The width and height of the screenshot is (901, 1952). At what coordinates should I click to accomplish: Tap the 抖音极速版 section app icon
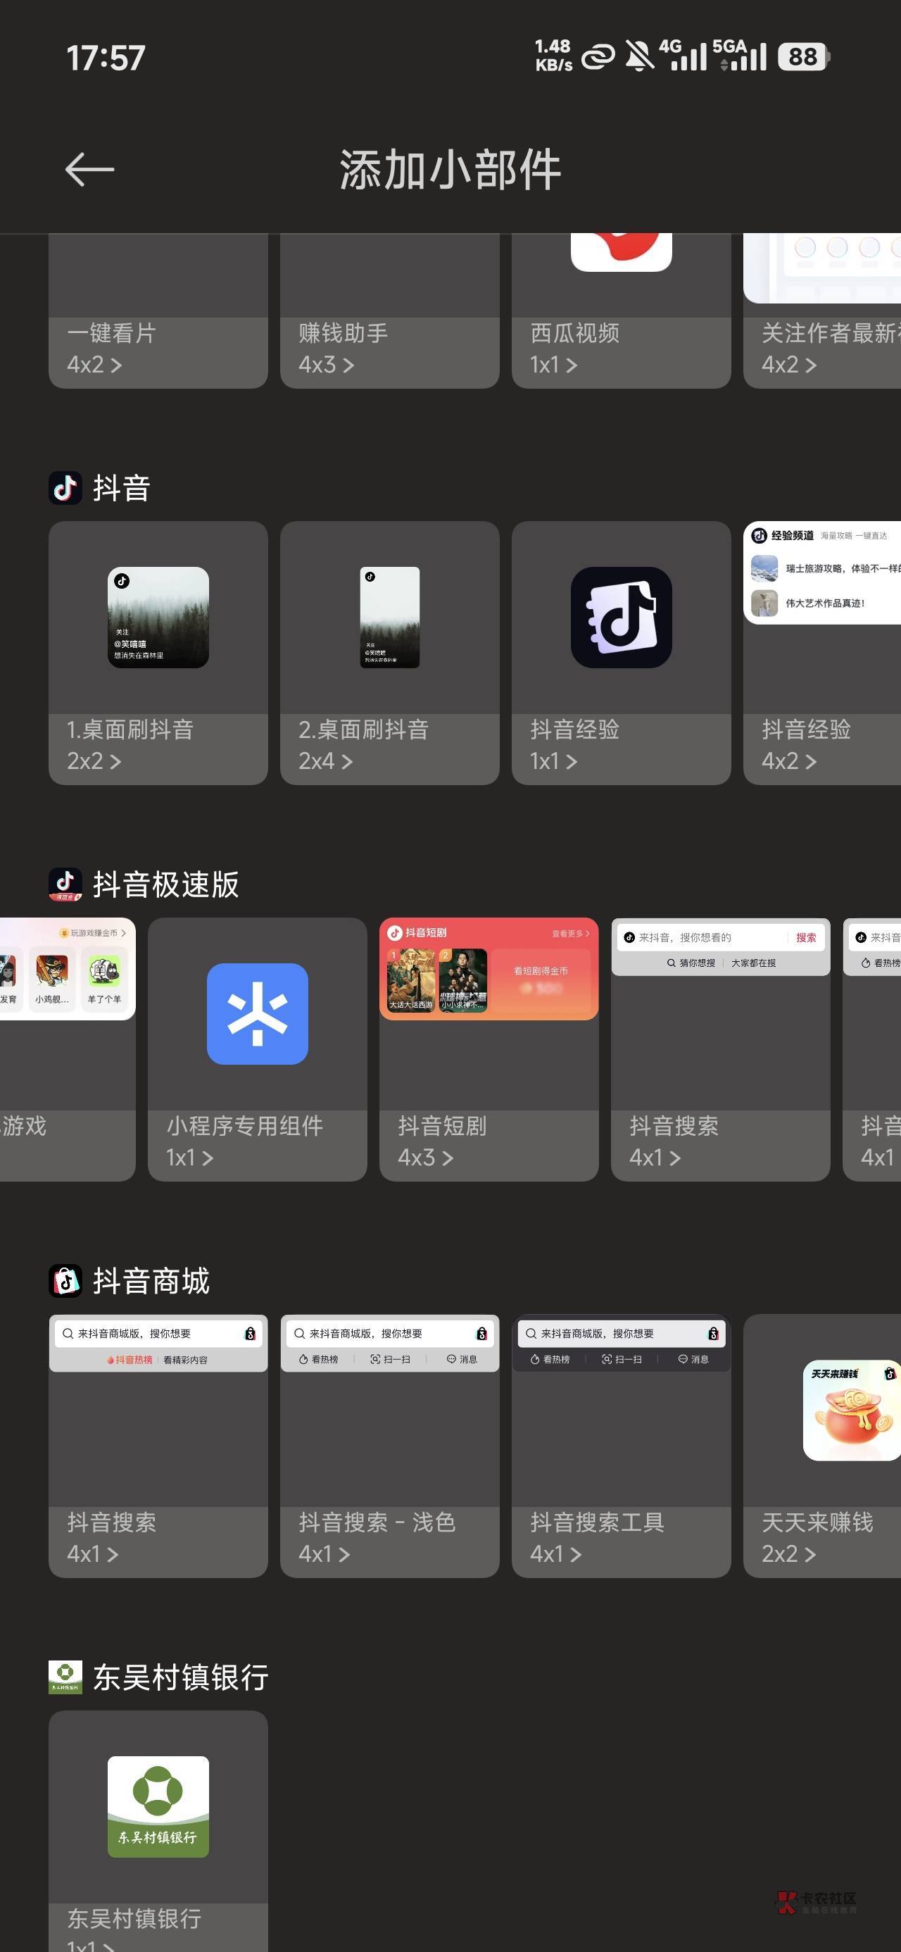(x=65, y=884)
